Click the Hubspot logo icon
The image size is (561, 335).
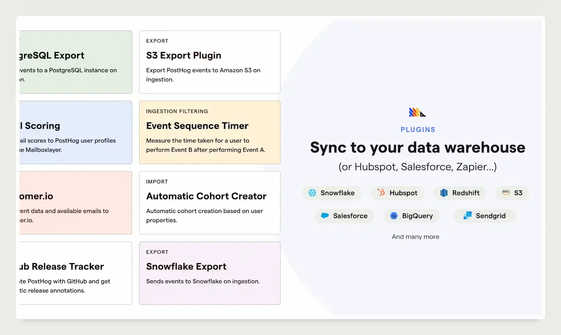pos(381,193)
